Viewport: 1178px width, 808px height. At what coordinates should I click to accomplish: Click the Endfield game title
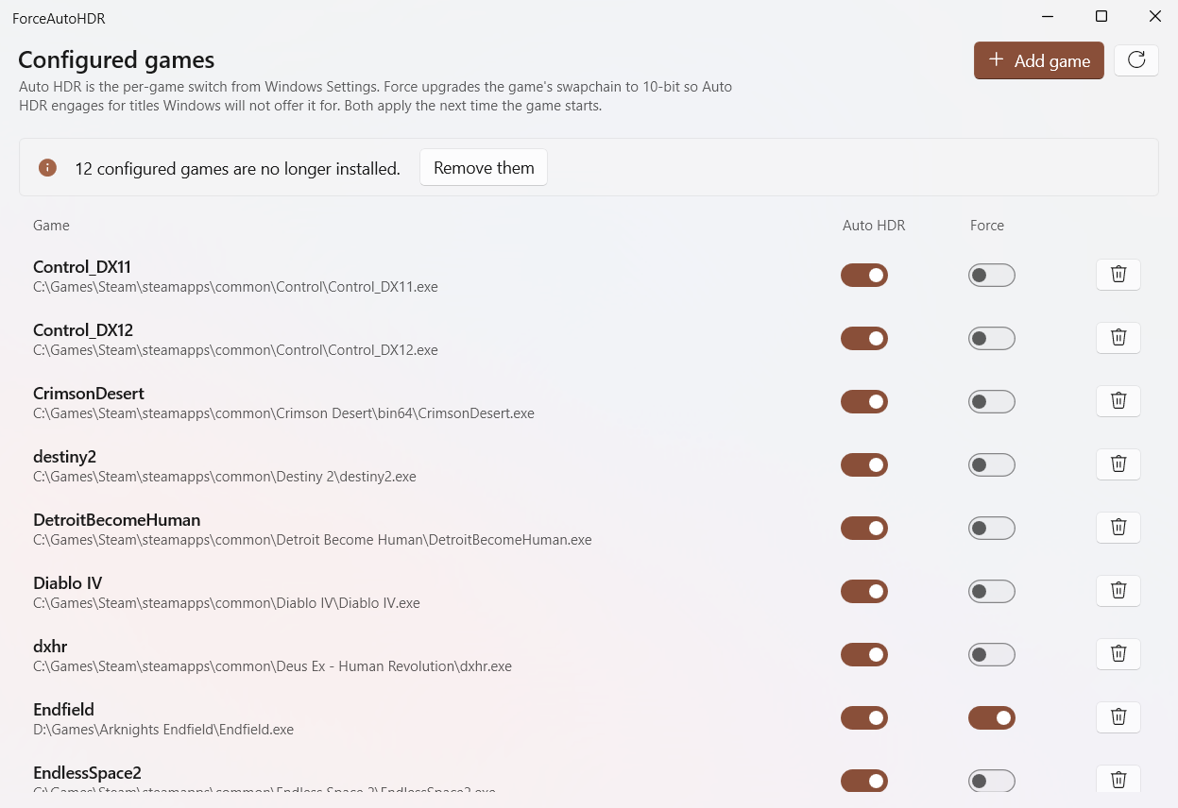click(64, 710)
